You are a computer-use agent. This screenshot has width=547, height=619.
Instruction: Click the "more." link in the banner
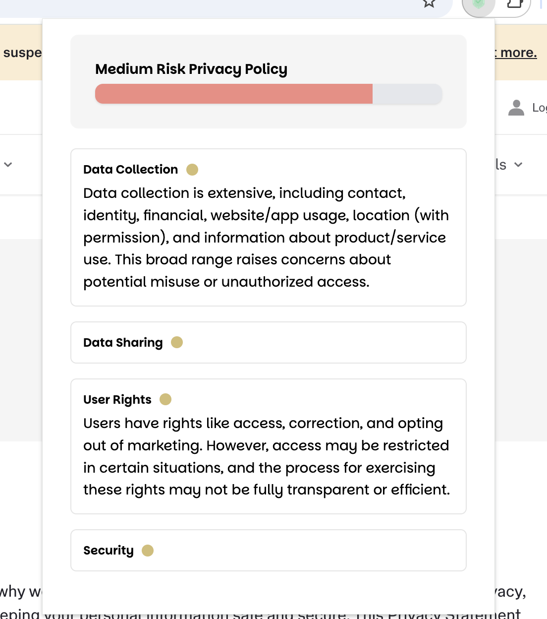click(x=518, y=53)
